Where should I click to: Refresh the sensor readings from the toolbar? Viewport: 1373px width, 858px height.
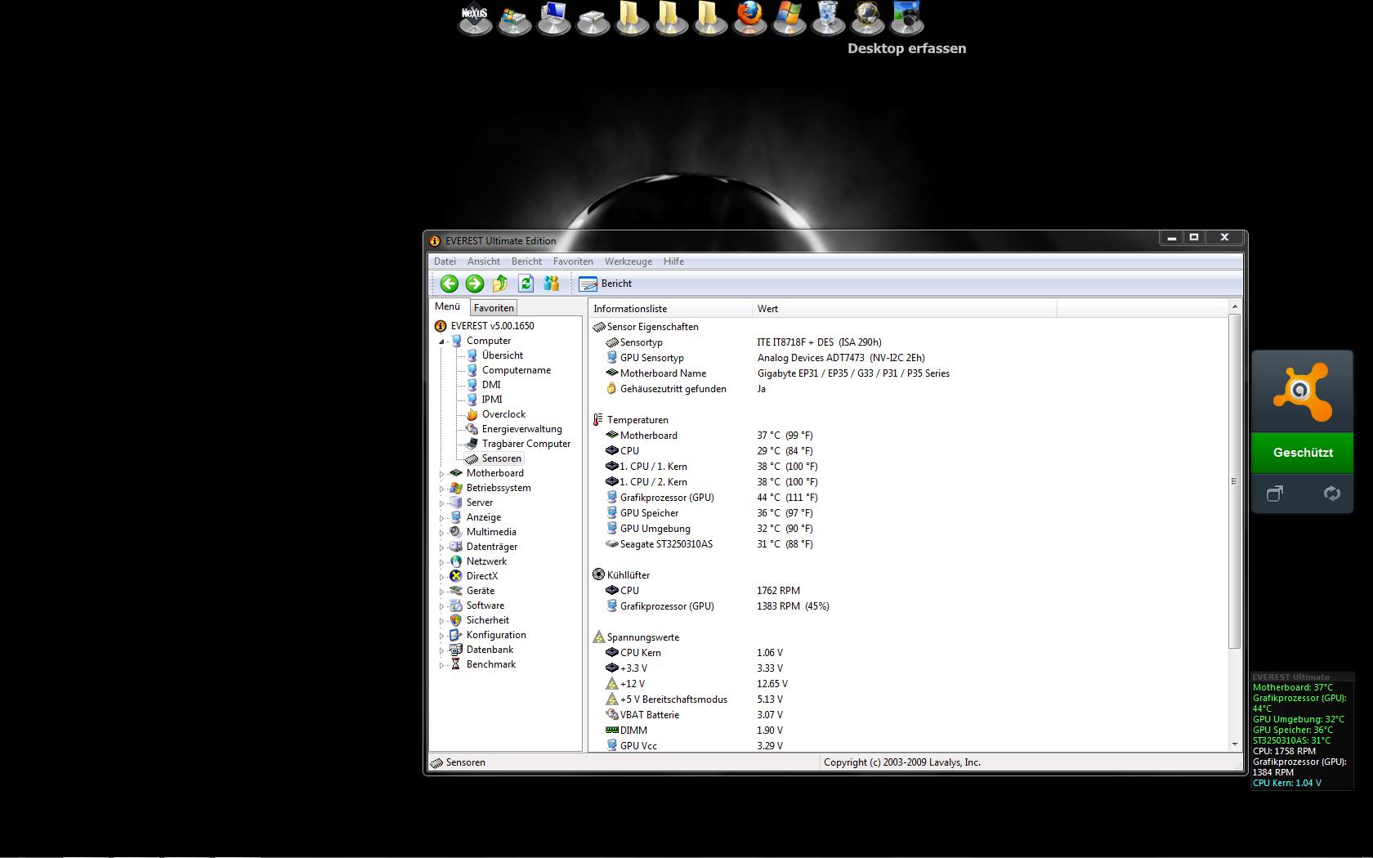click(525, 284)
